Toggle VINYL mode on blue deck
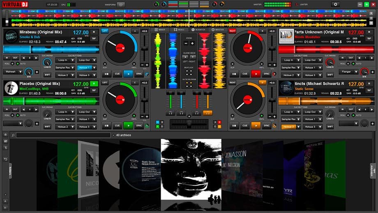Screen dimensions: 378x213 134,64
